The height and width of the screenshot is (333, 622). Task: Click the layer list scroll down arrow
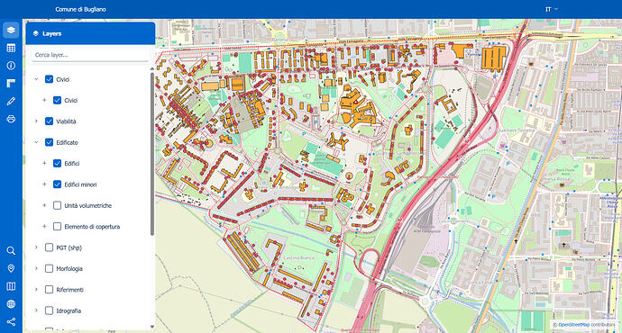coord(152,327)
